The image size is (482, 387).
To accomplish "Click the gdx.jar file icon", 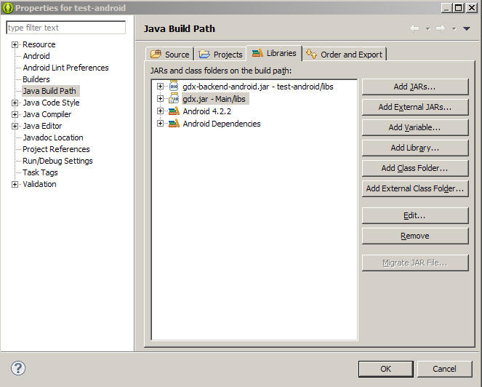I will point(174,99).
